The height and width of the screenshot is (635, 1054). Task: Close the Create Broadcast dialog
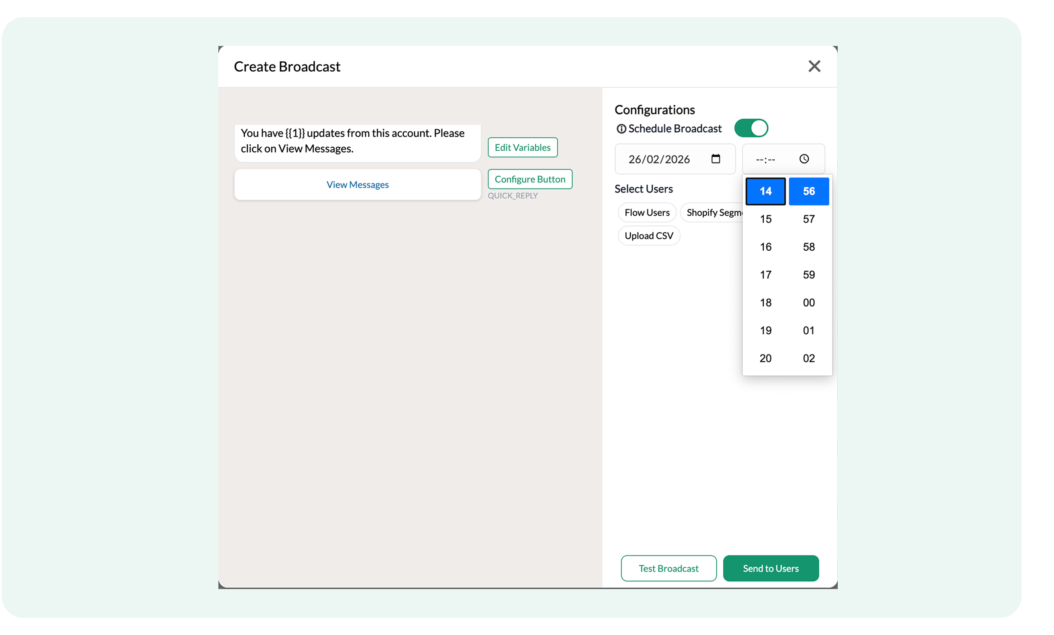[x=814, y=66]
